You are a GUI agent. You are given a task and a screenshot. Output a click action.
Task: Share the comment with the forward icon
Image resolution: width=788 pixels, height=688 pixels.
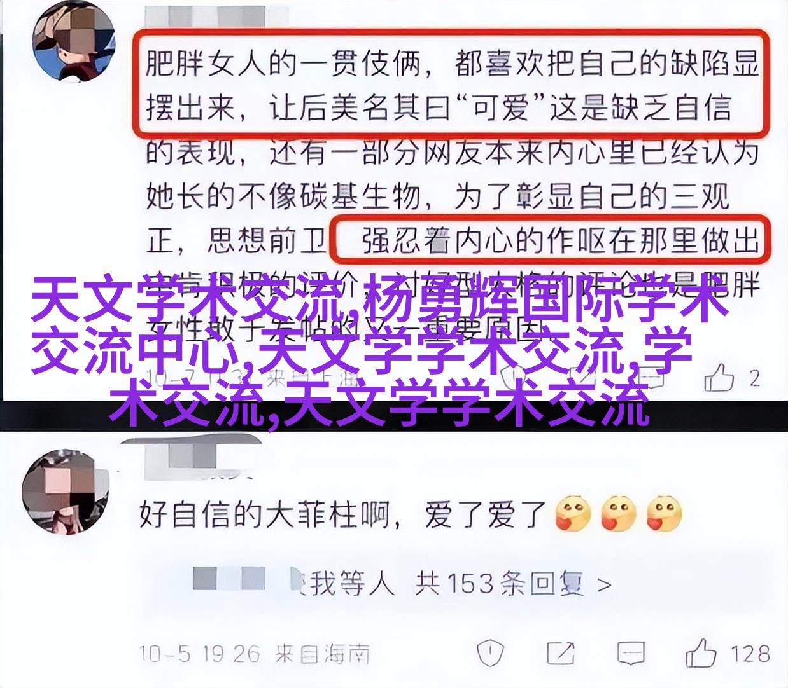point(560,652)
